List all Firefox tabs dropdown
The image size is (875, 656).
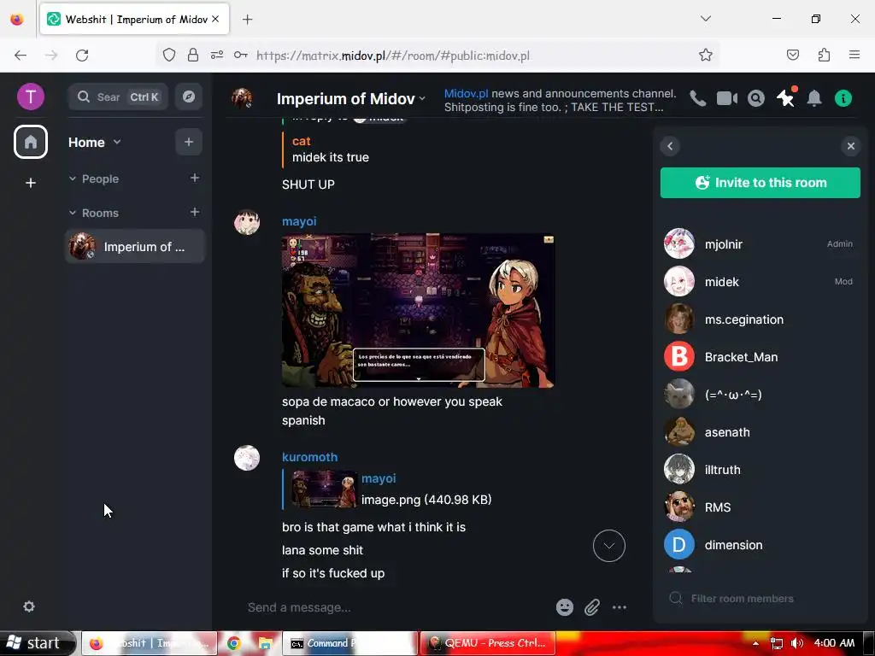point(705,19)
